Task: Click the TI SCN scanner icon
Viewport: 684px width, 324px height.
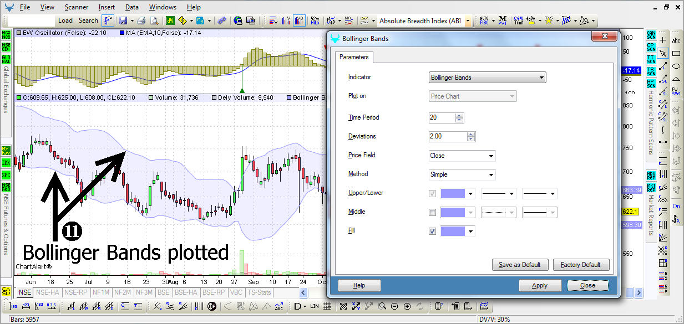Action: tap(651, 59)
